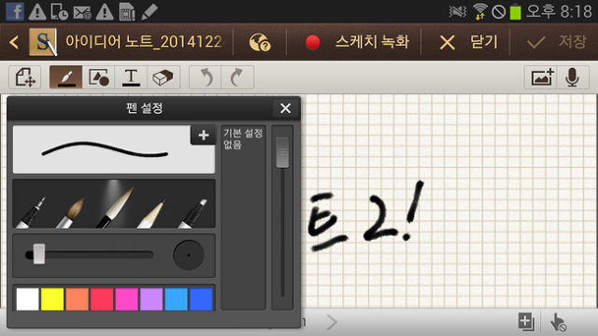This screenshot has height=336, width=598.
Task: Tap the Wi-Fi status icon
Action: [480, 11]
